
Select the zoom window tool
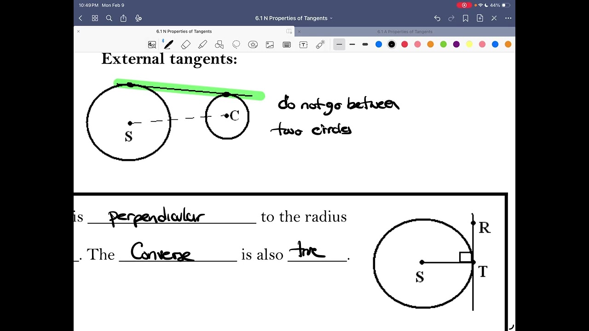coord(152,45)
